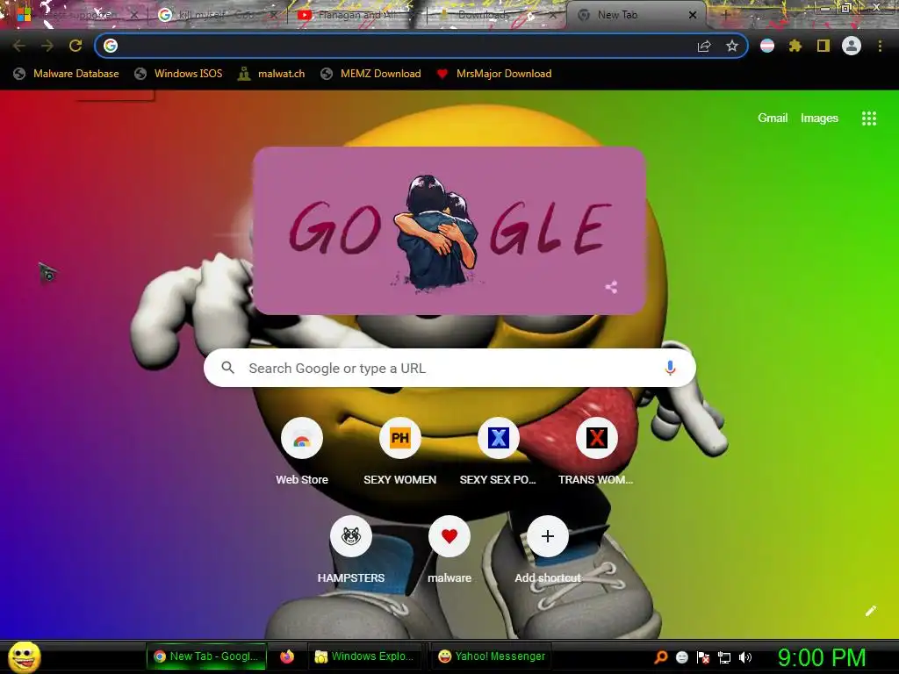Focus the address bar
Image resolution: width=899 pixels, height=674 pixels.
[421, 46]
